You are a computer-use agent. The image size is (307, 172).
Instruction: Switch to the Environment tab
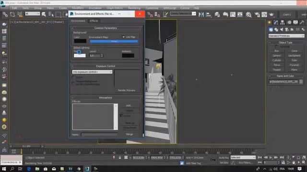(78, 21)
